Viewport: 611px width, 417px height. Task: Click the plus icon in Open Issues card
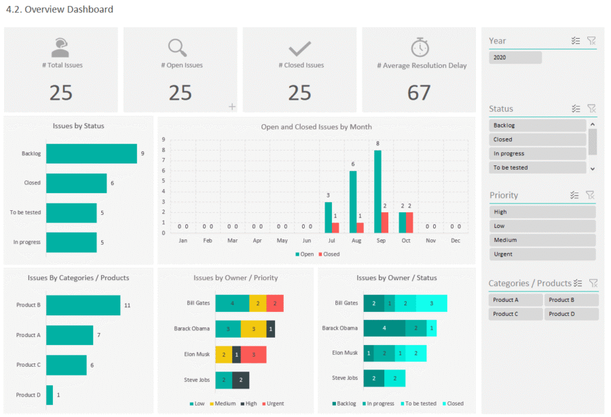[x=232, y=106]
